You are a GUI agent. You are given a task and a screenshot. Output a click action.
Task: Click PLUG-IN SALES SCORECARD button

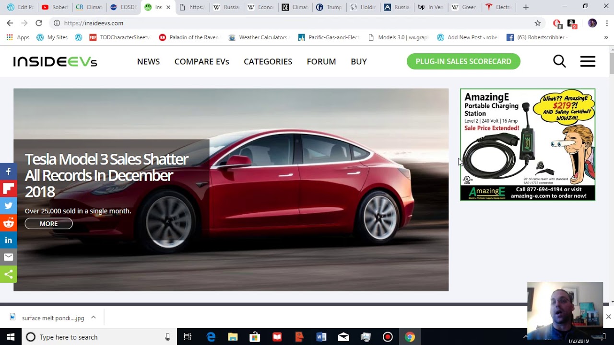pyautogui.click(x=463, y=61)
